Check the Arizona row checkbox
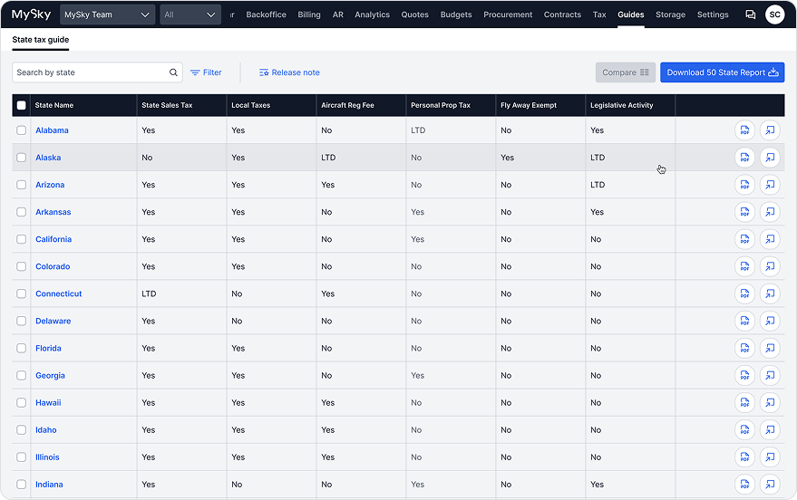This screenshot has width=797, height=500. [x=22, y=185]
